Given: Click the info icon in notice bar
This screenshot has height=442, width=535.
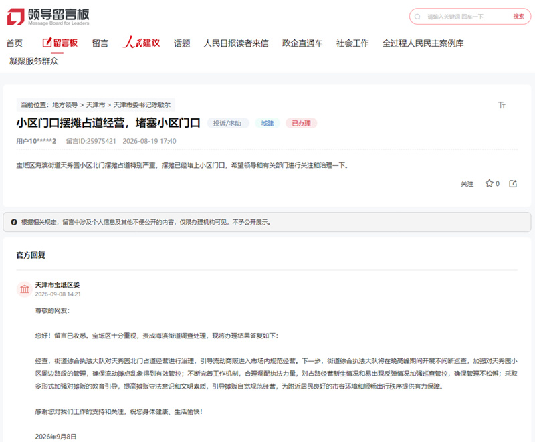Looking at the screenshot, I should [x=14, y=222].
